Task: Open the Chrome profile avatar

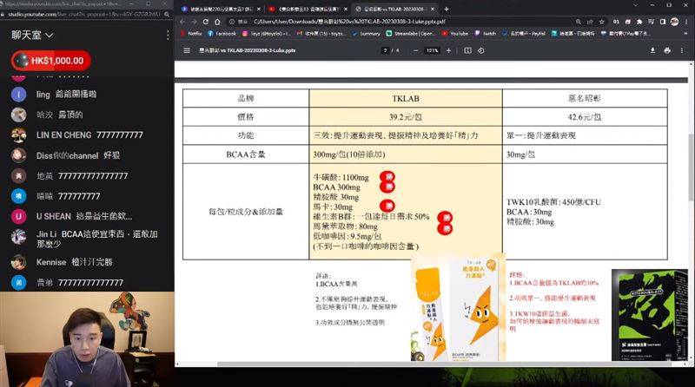Action: tap(674, 21)
